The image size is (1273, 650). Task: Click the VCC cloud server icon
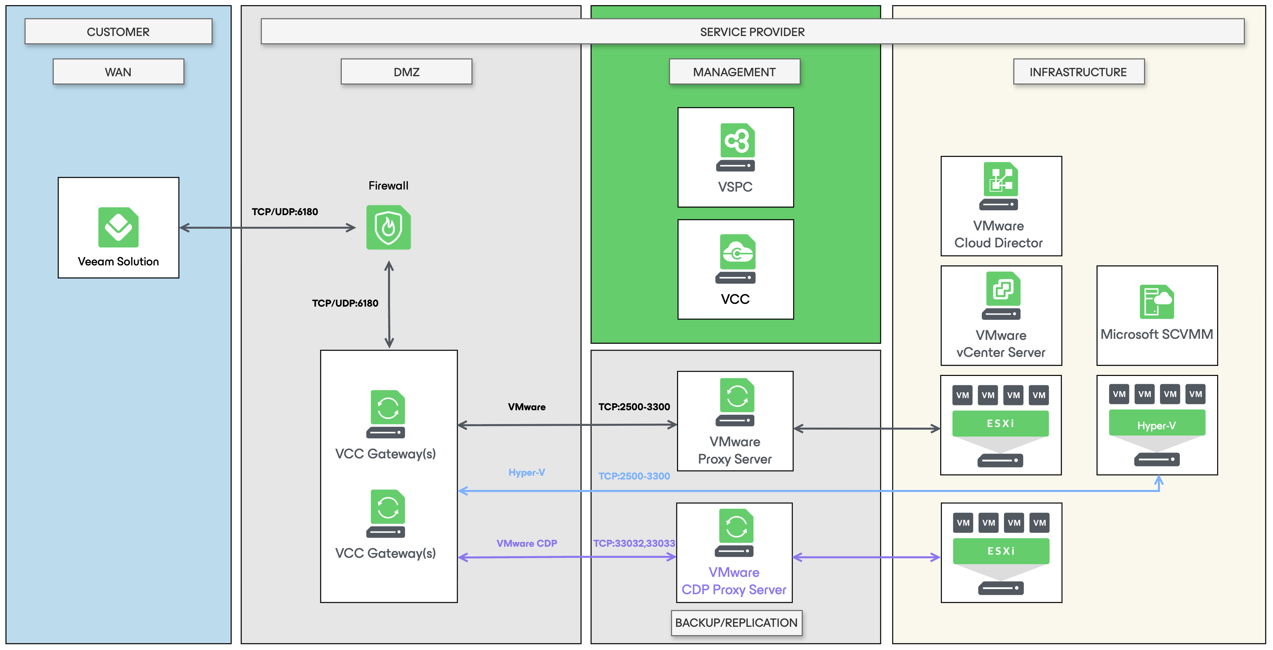(x=736, y=259)
